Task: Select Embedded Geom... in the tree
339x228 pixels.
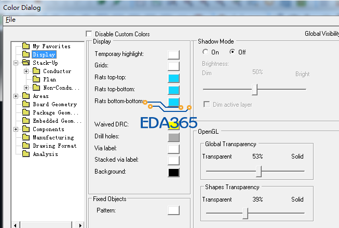Action: click(x=57, y=121)
